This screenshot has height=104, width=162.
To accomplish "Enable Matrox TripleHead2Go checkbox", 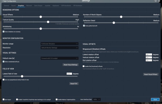I will (56, 99).
